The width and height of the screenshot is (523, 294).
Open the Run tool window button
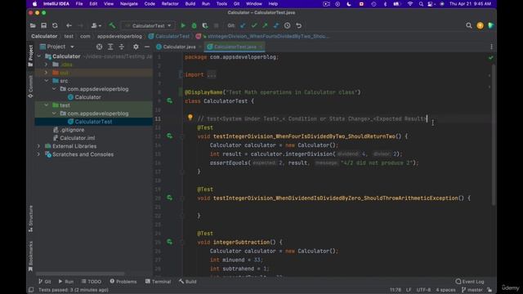pyautogui.click(x=65, y=282)
